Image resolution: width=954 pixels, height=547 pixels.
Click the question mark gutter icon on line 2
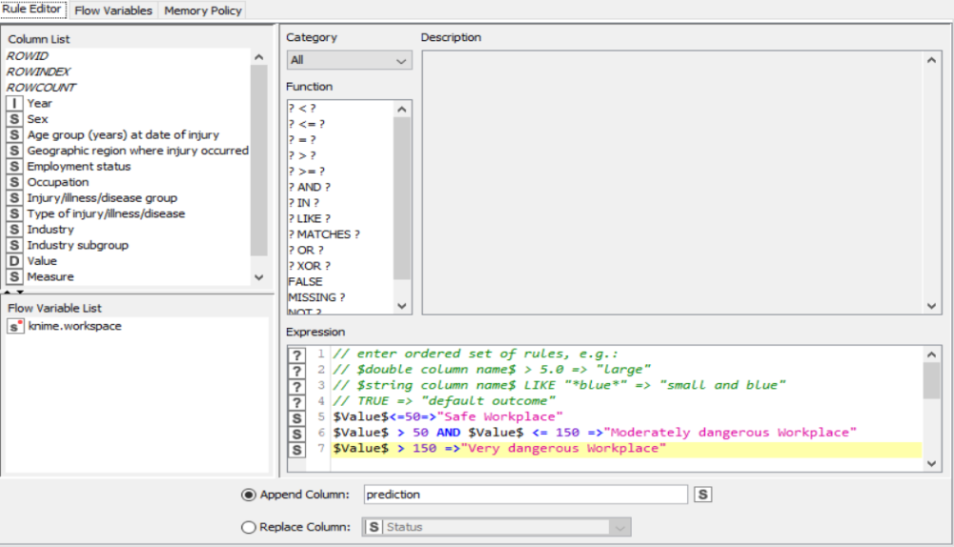(x=296, y=371)
